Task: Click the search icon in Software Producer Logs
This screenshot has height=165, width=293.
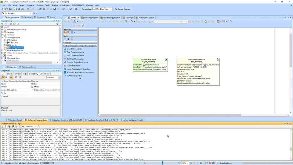Action: (39, 127)
